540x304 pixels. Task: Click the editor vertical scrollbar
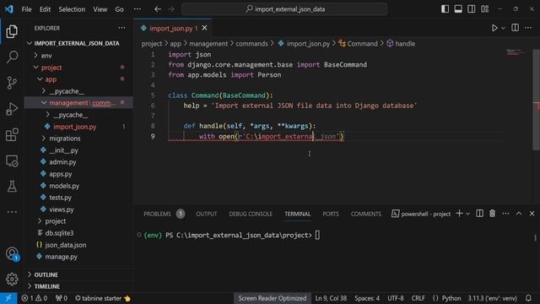536,100
